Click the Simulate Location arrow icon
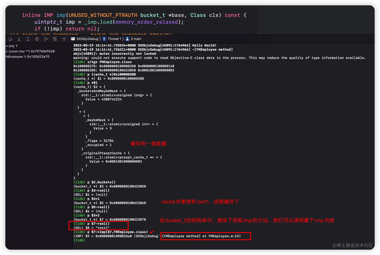380x255 pixels. (64, 39)
